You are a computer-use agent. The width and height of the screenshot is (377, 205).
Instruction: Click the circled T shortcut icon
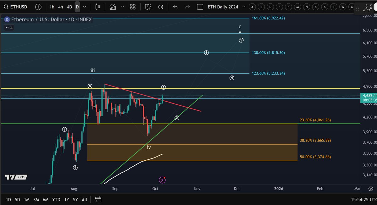coord(334,7)
